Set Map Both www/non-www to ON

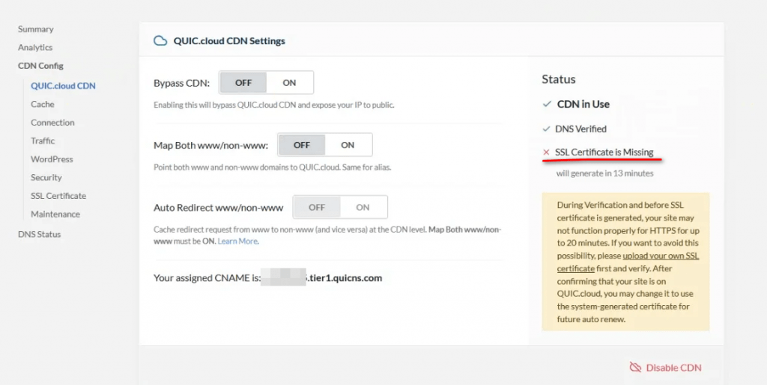click(348, 145)
